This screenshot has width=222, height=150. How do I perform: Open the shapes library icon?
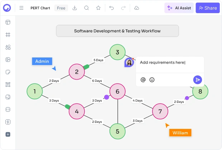pos(8,47)
